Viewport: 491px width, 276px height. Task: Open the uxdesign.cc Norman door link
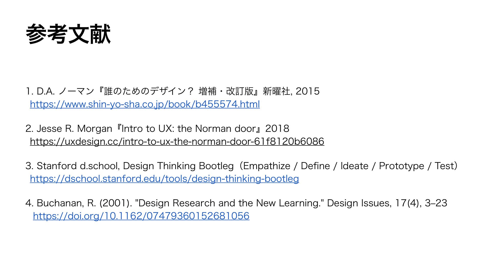tap(177, 142)
